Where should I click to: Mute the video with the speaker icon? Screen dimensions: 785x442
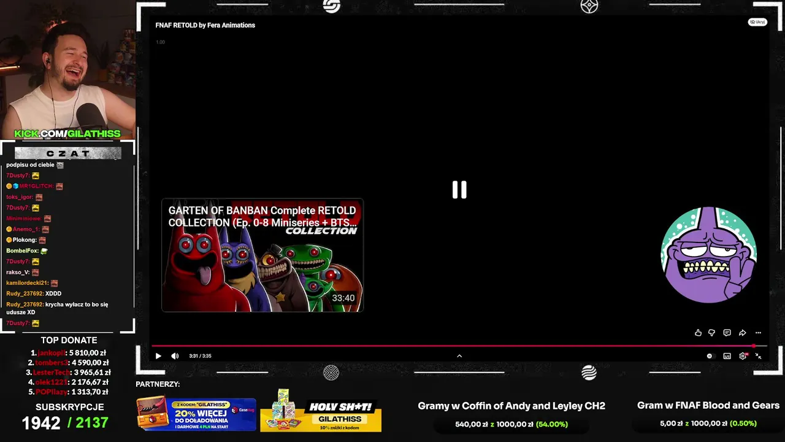click(175, 356)
